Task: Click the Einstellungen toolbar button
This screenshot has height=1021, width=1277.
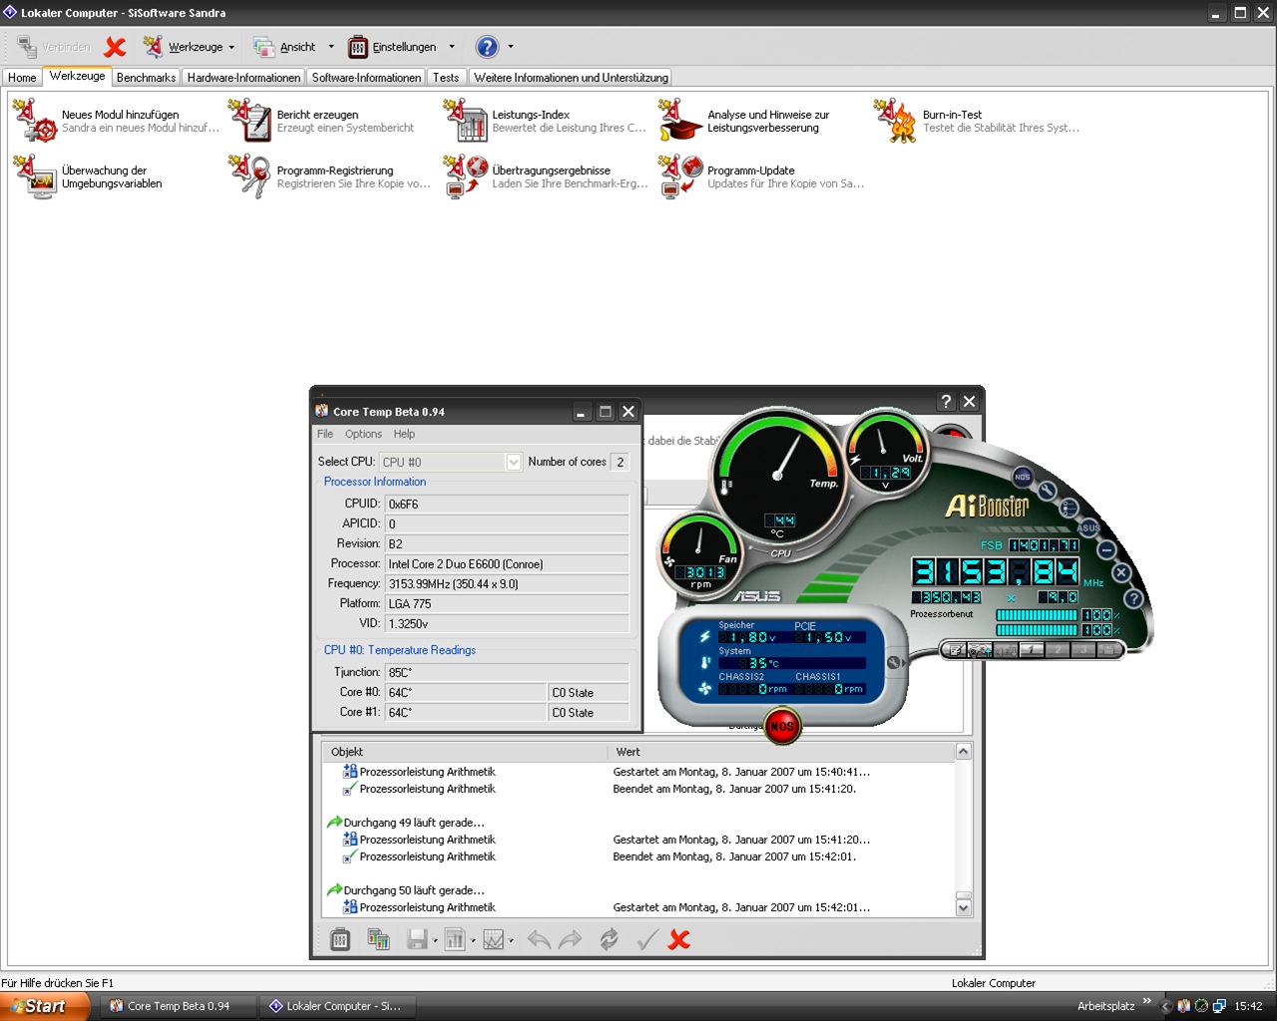Action: tap(392, 47)
